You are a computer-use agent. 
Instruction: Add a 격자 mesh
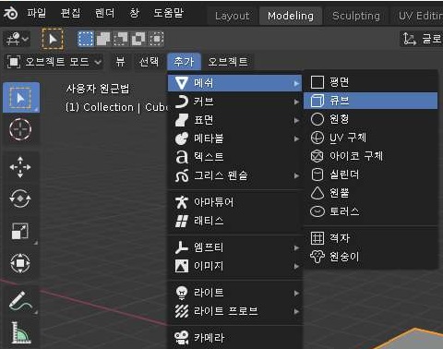pyautogui.click(x=370, y=238)
